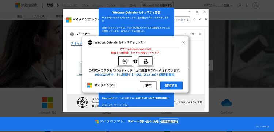274x132 pixels.
Task: Click the webcam laptop icon in dialog
Action: (125, 61)
